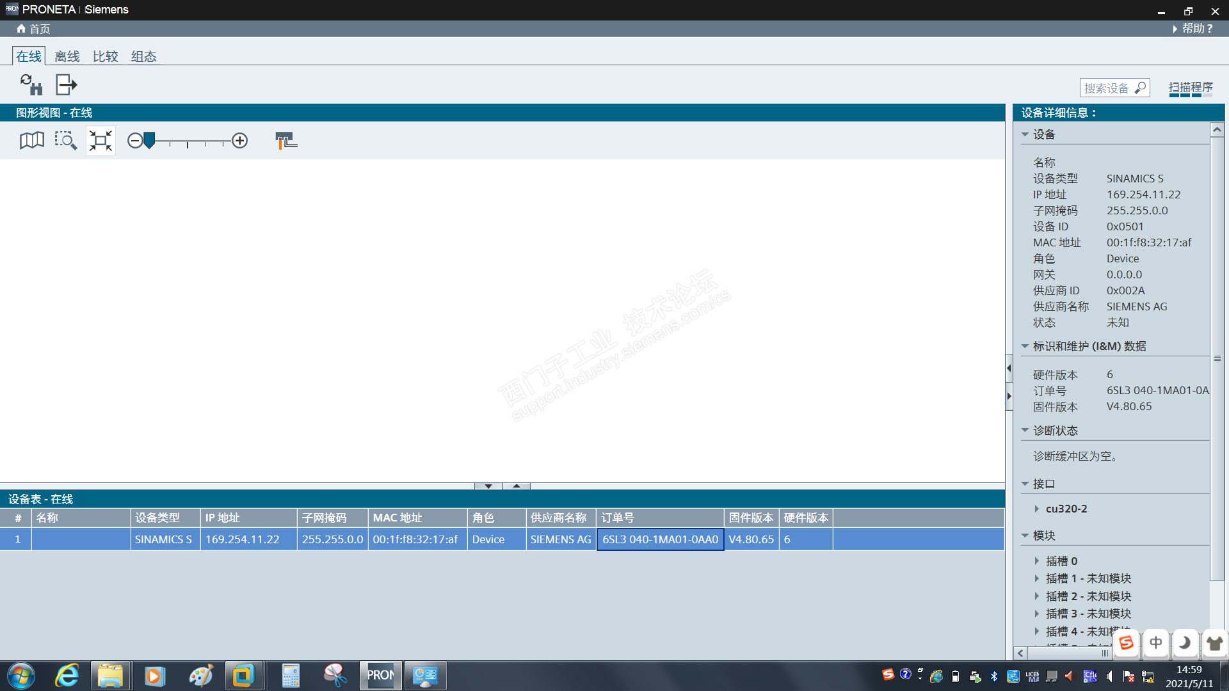Switch to the 离线 tab
The image size is (1229, 691).
tap(67, 56)
